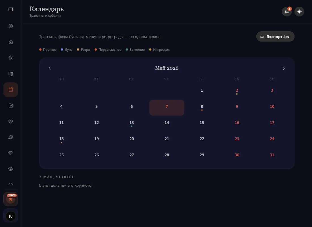Select May 13 with eclipse marker

(132, 123)
